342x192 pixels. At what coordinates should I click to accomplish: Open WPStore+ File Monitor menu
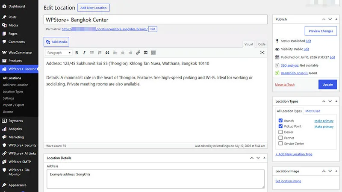click(x=19, y=172)
